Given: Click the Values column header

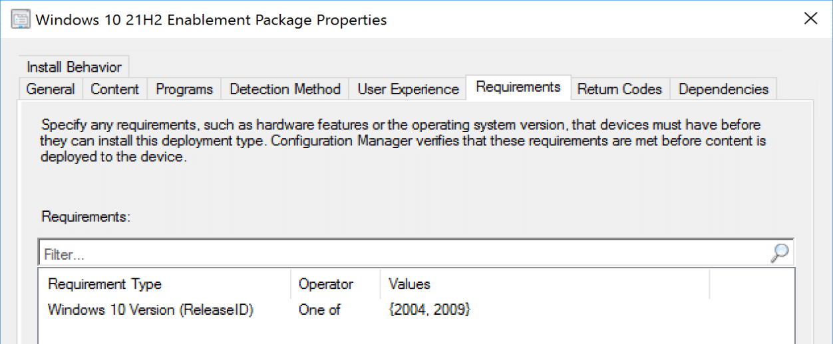Looking at the screenshot, I should click(x=409, y=284).
